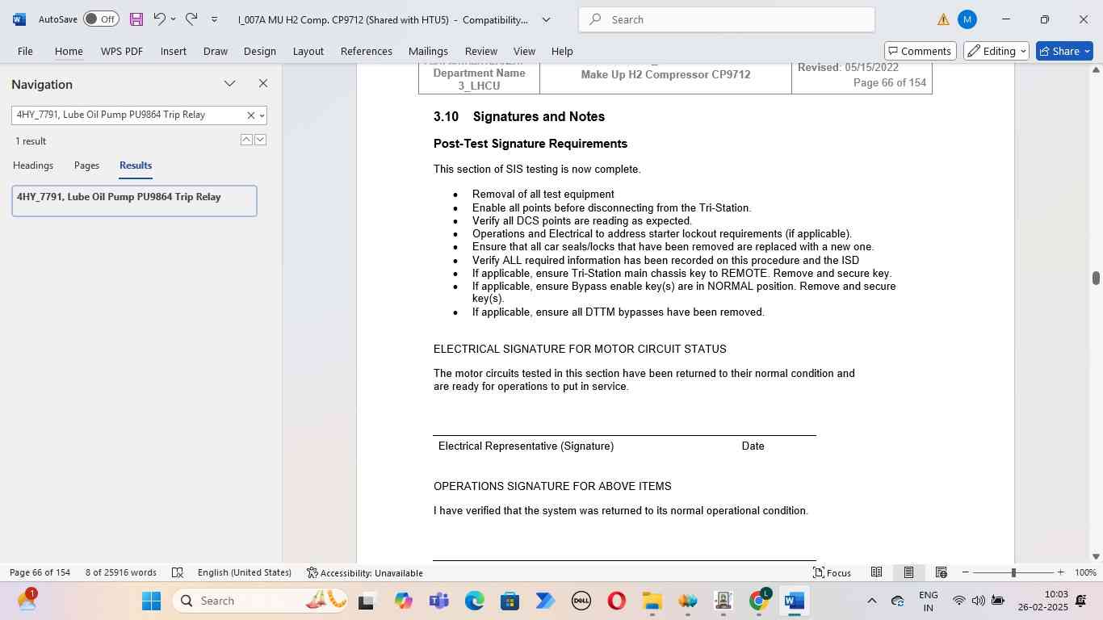Switch to Read Mode view icon
Viewport: 1103px width, 620px height.
tap(876, 572)
